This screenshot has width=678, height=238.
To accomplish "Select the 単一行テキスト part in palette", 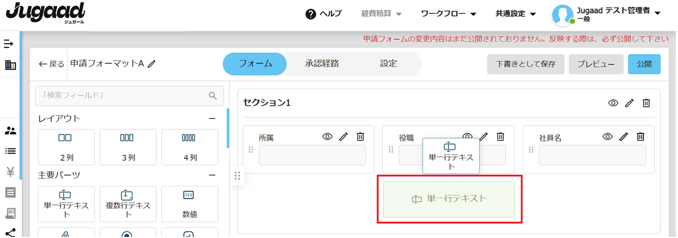I will tap(67, 204).
